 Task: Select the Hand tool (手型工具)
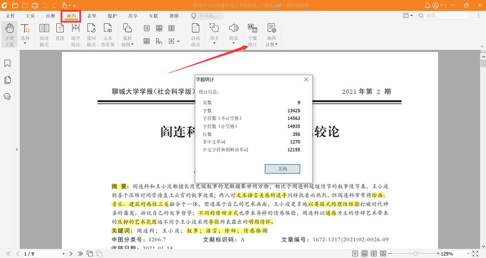[x=9, y=35]
